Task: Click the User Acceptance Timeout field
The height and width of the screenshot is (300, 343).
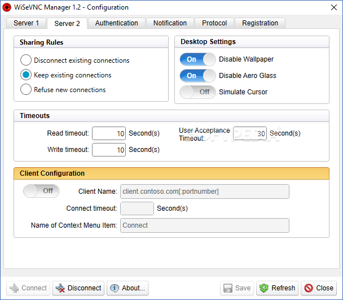Action: 250,133
